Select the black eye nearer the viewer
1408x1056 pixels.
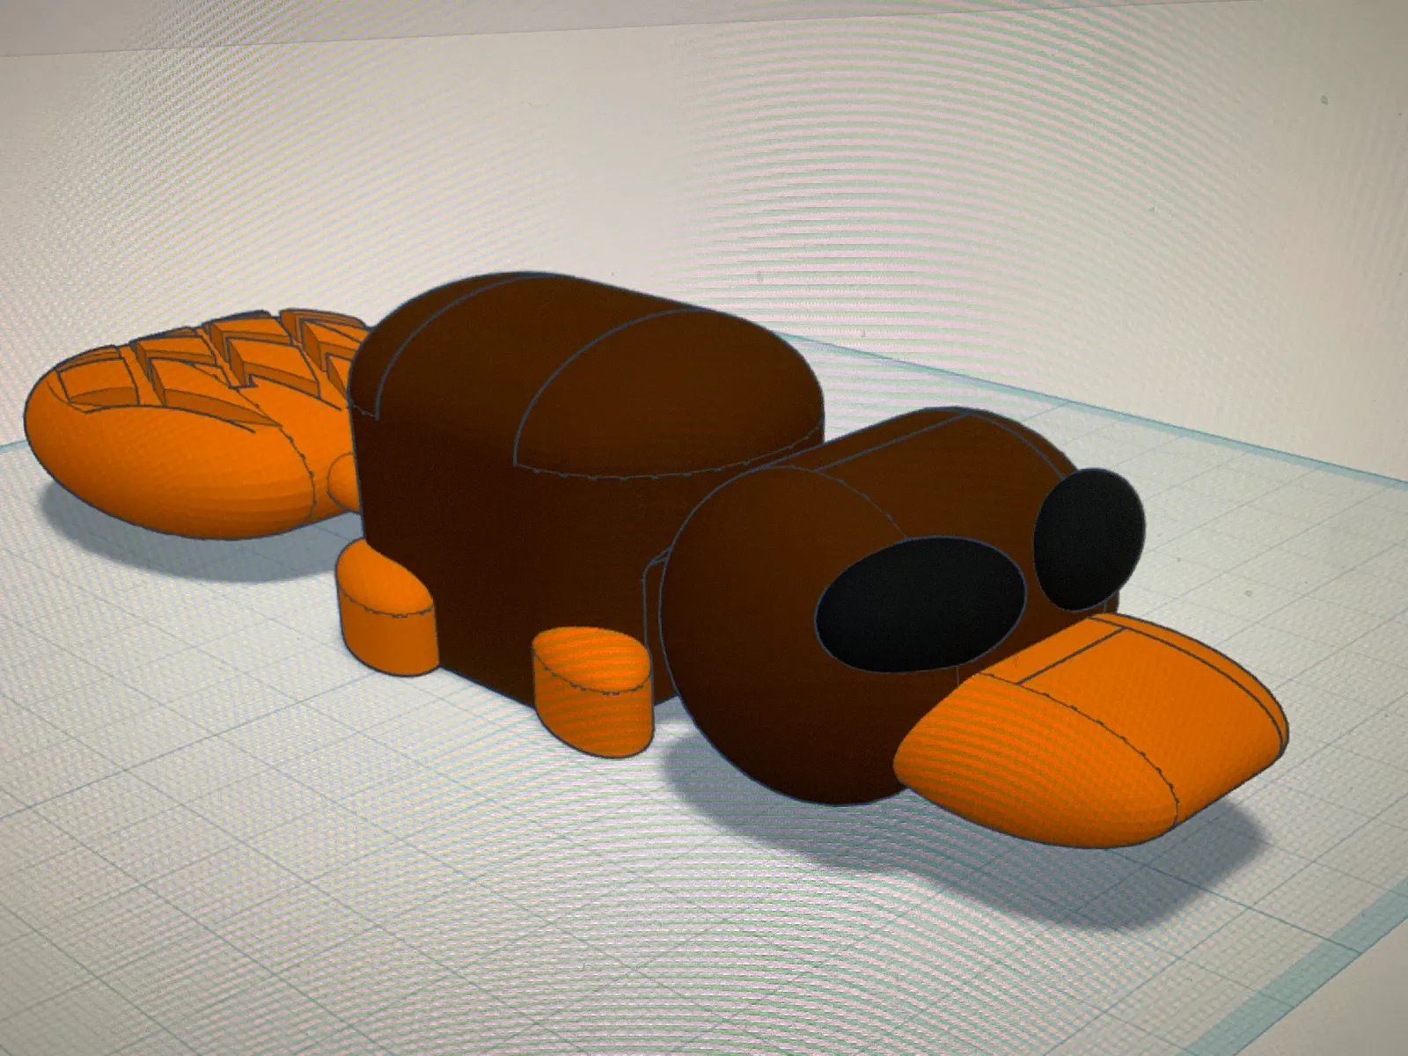(920, 605)
